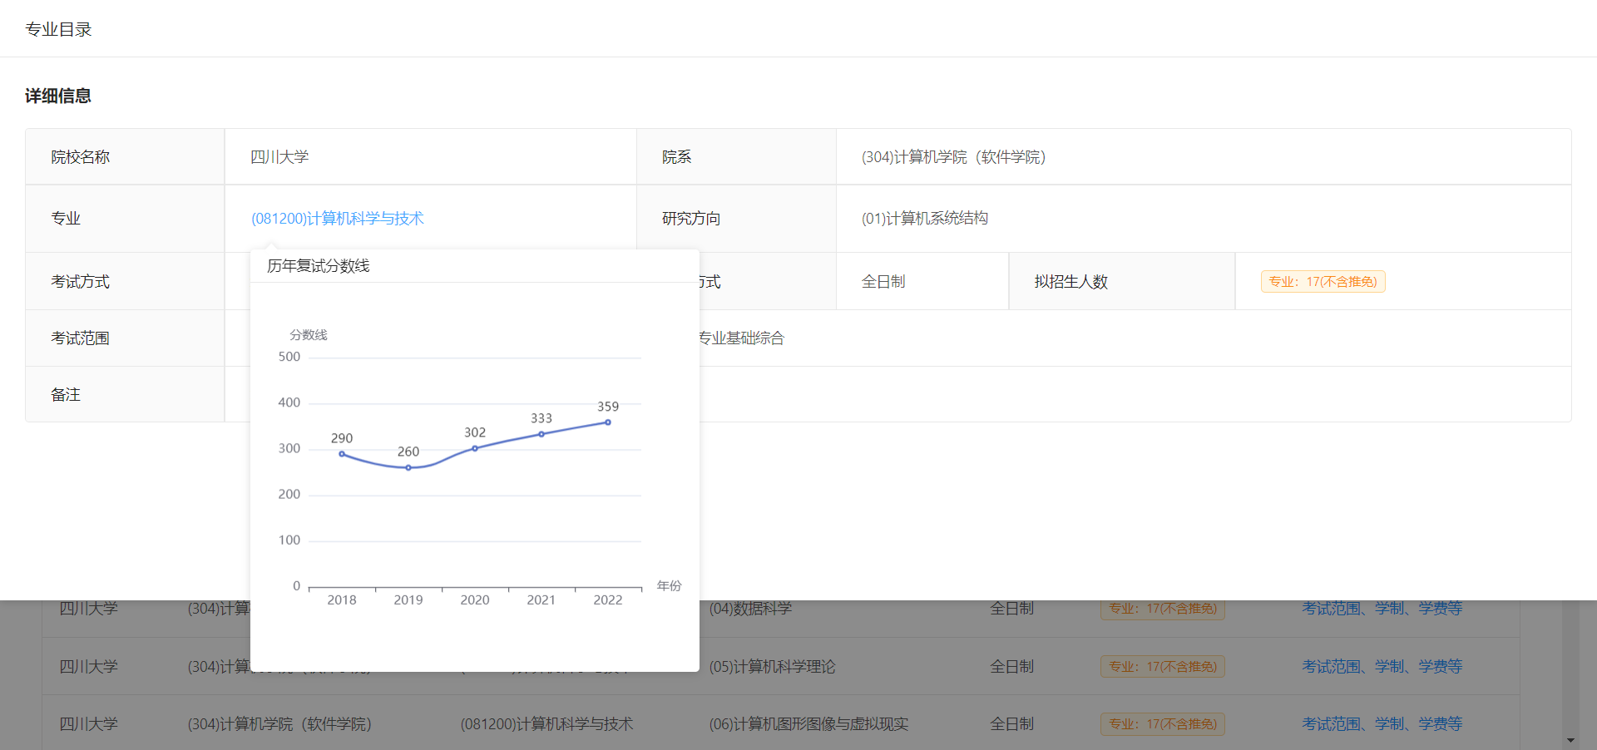Viewport: 1597px width, 750px height.
Task: Open 考试范围、学制、学费等 link for 计算机科学理论 row
Action: (x=1382, y=667)
